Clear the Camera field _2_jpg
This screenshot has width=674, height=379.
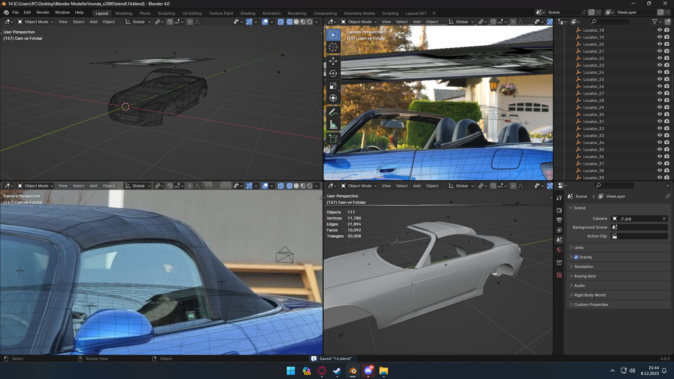pos(664,218)
